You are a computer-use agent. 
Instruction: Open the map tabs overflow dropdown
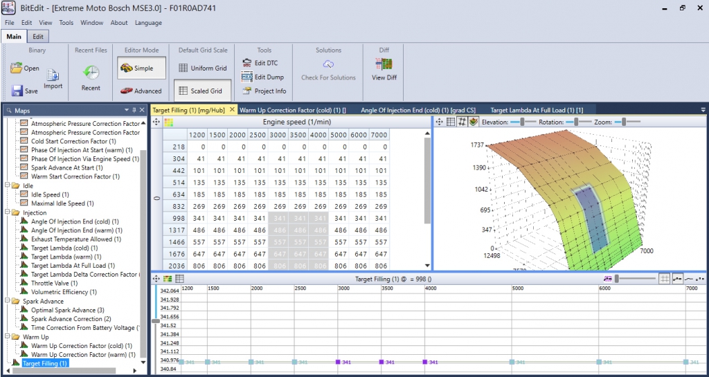pyautogui.click(x=703, y=110)
